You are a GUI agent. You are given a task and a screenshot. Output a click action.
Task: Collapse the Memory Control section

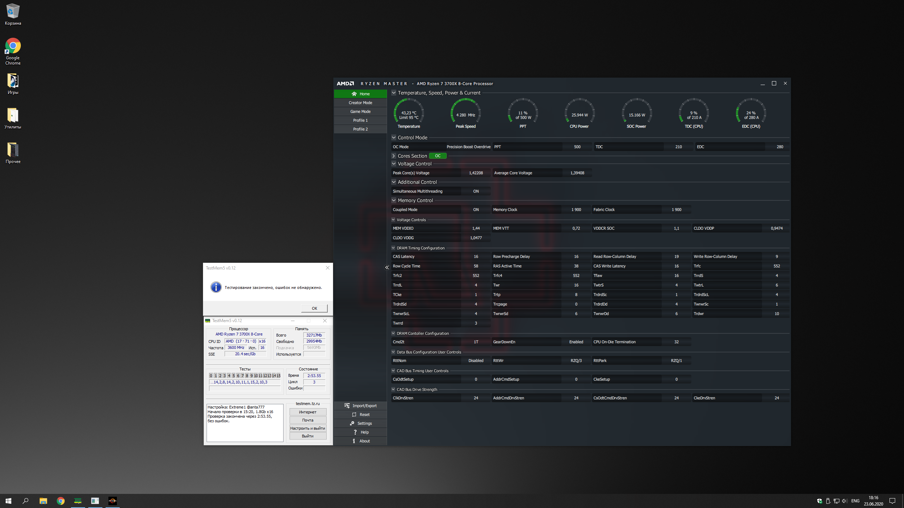click(393, 200)
